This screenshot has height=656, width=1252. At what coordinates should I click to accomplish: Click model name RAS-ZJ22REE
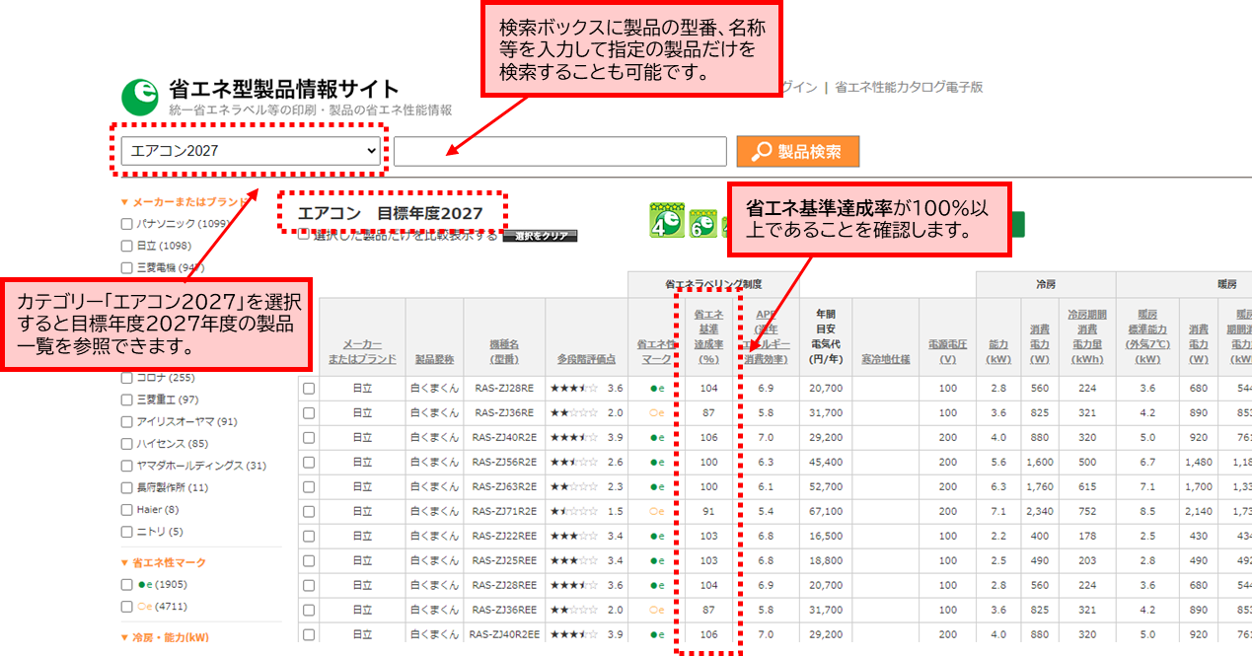[504, 537]
